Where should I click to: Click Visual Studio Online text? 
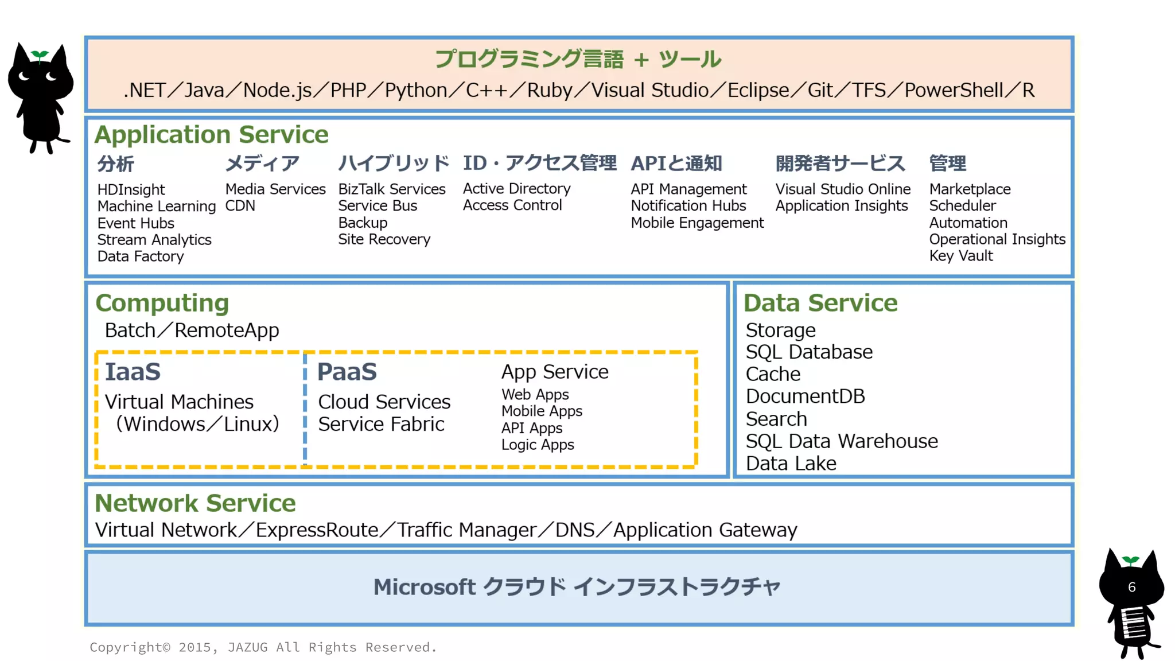click(x=842, y=189)
